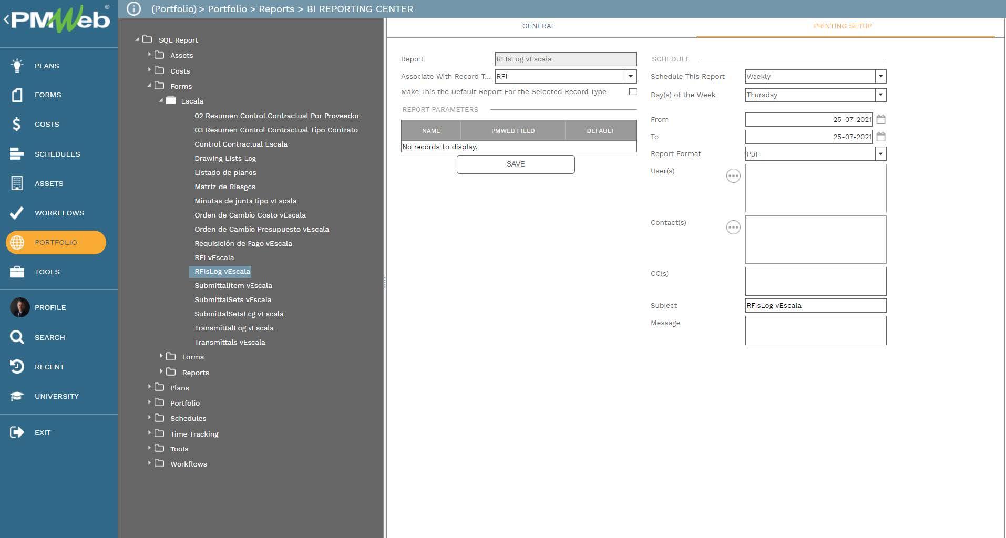
Task: Switch to the General tab
Action: coord(539,26)
